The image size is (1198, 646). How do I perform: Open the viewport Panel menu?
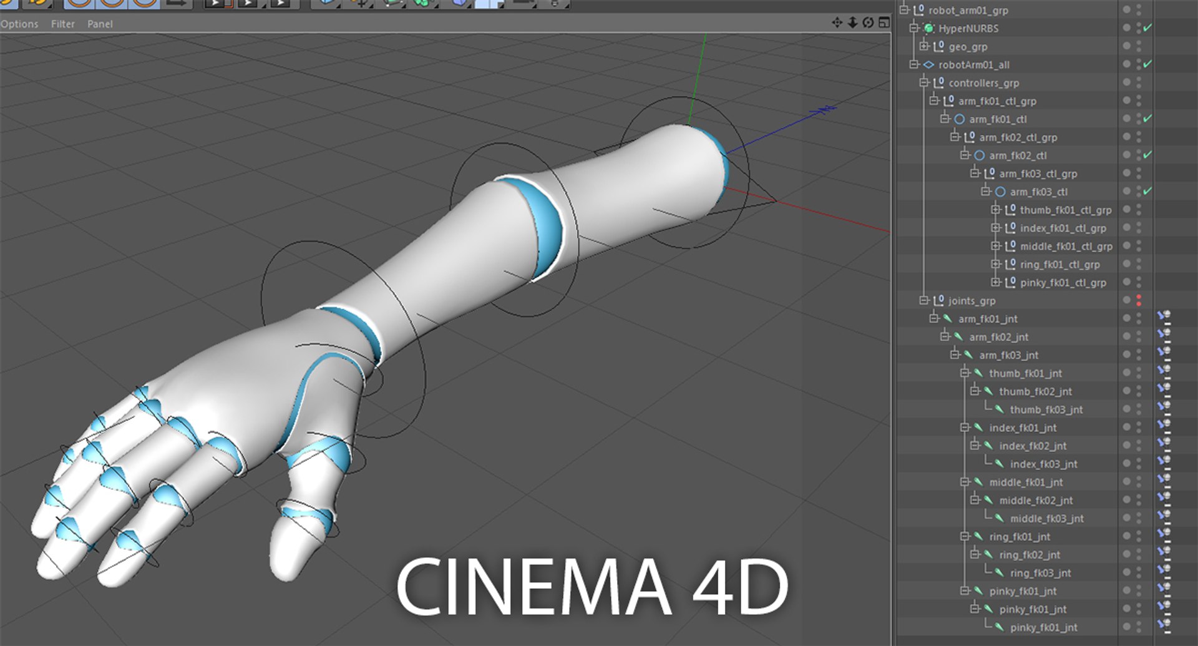coord(100,24)
